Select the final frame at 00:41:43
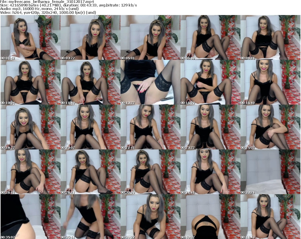Screen dimensions: 301x239 pos(270,217)
